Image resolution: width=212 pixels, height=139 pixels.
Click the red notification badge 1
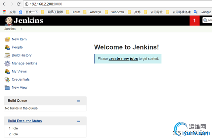pos(194,21)
